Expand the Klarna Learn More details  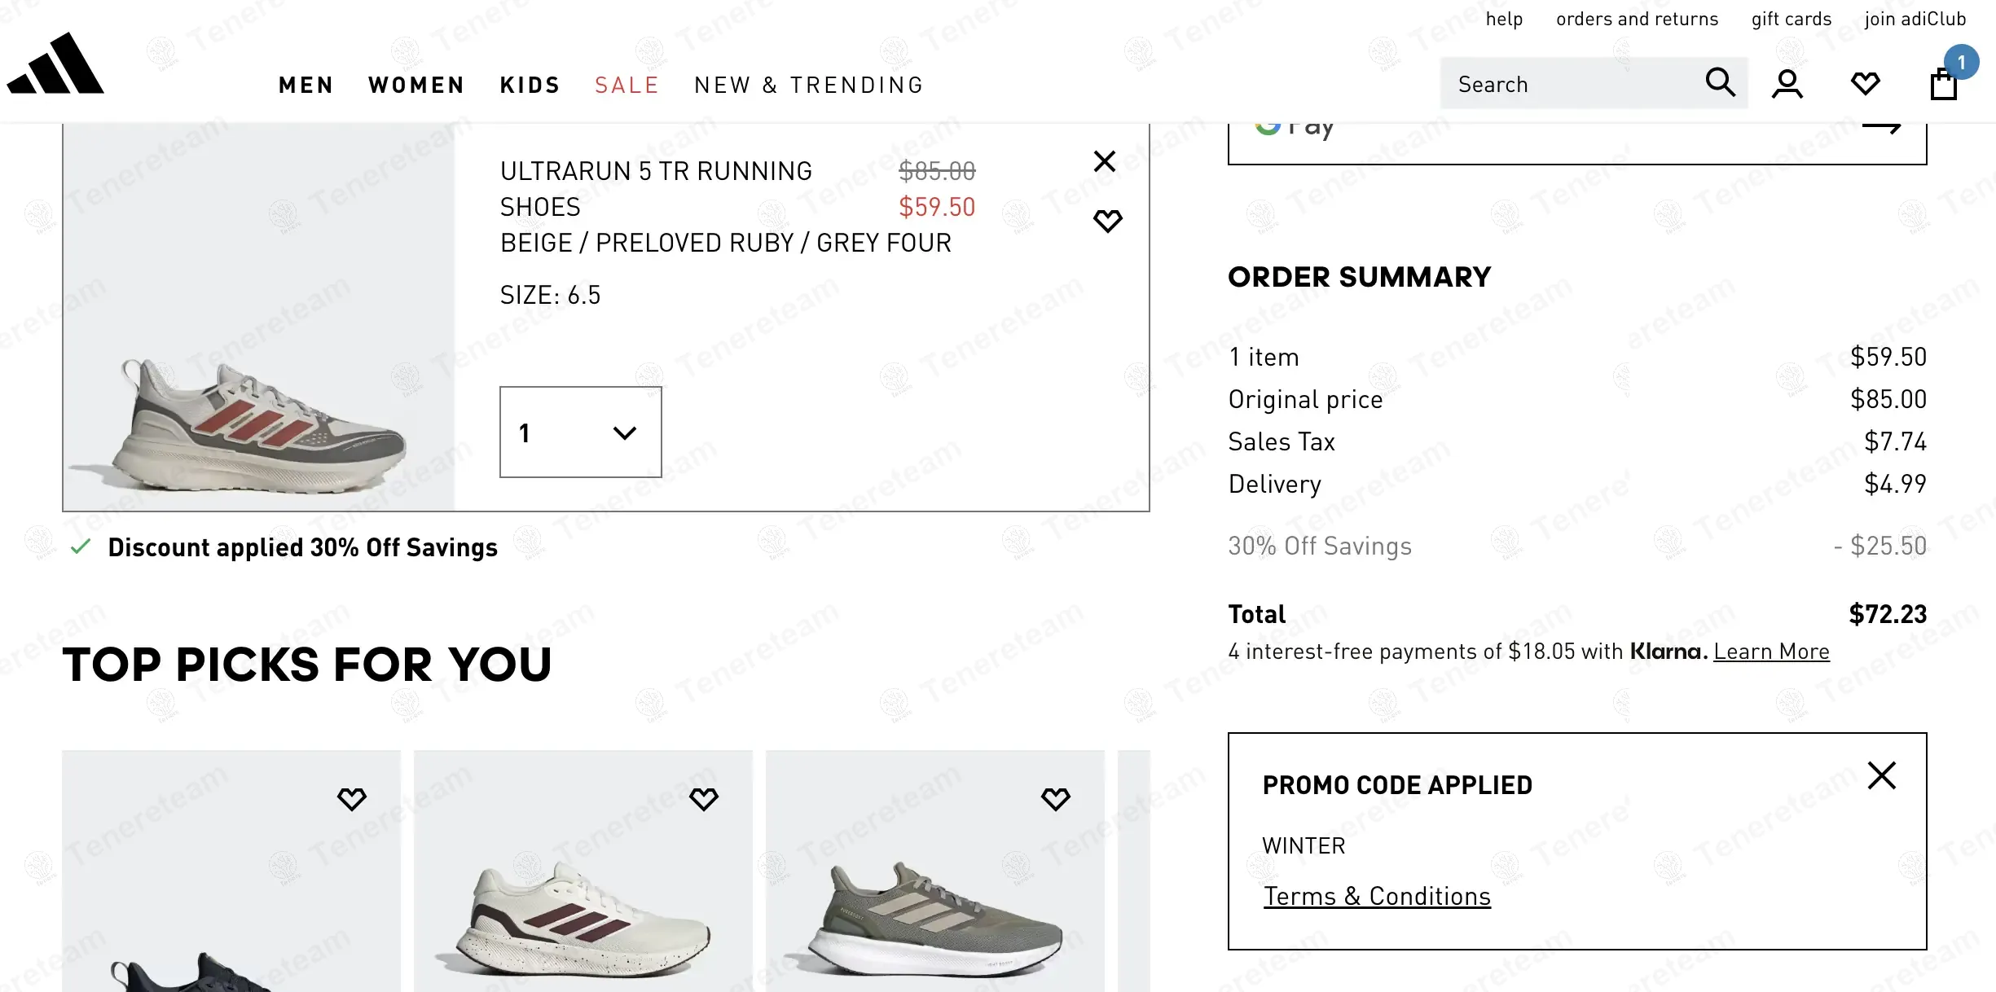[1772, 651]
